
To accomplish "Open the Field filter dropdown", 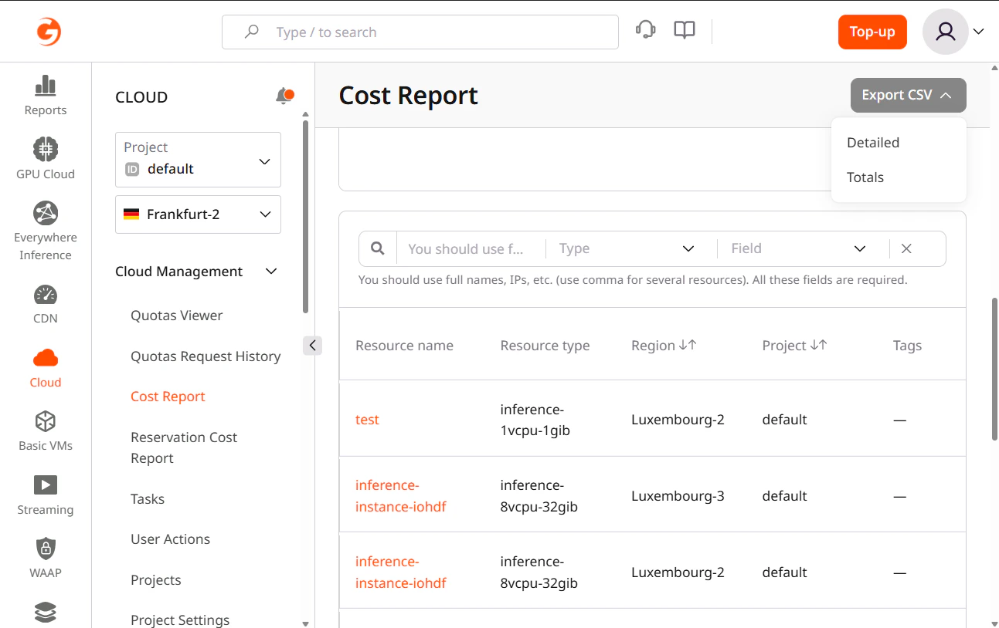I will pos(801,248).
